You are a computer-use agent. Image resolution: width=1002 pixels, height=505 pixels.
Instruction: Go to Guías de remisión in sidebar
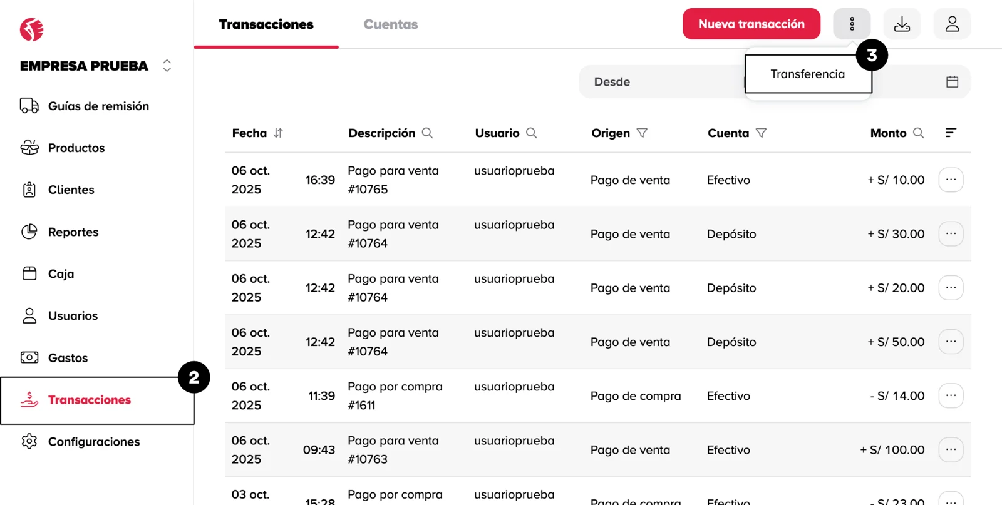(x=98, y=106)
